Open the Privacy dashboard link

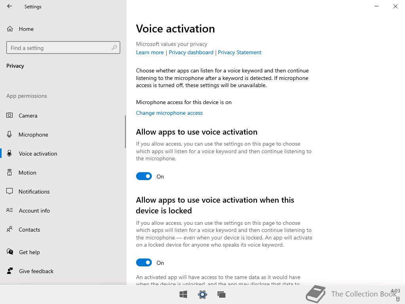(x=191, y=53)
